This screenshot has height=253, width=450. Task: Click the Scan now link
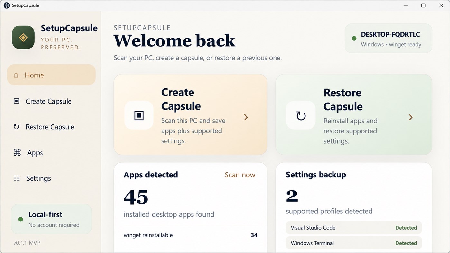pos(240,175)
